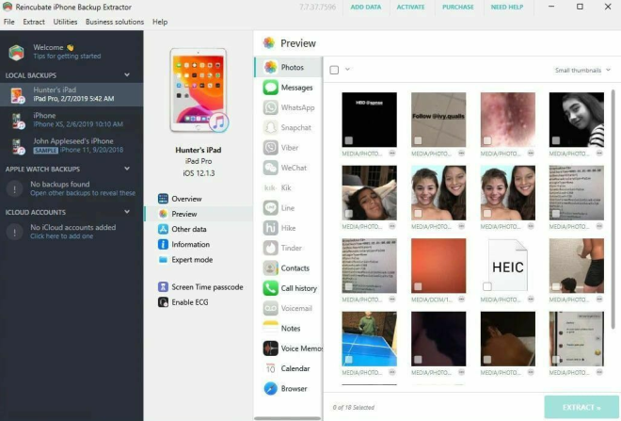Image resolution: width=621 pixels, height=421 pixels.
Task: Open the selection options arrow beside select-all checkbox
Action: click(x=347, y=70)
